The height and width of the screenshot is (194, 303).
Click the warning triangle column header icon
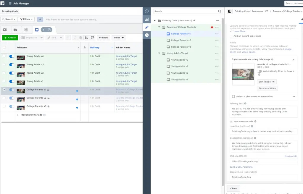point(85,47)
